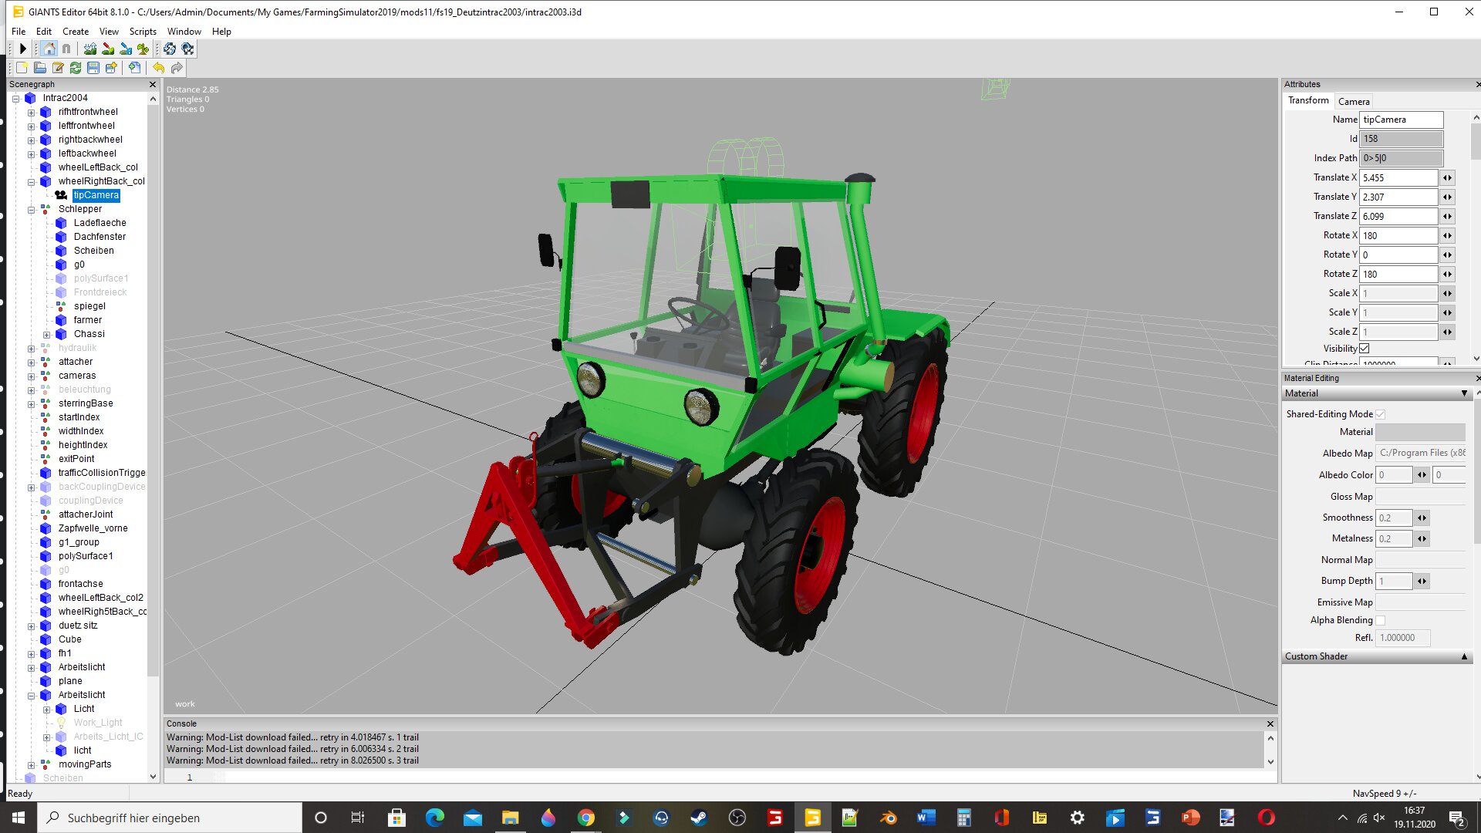Select the foliage paint mode icon
1481x833 pixels.
point(143,49)
